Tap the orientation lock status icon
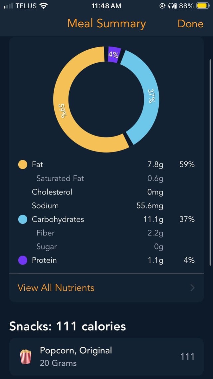 163,6
